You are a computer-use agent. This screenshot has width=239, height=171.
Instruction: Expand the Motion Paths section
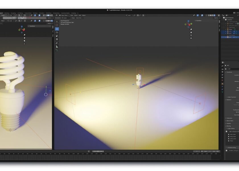229,121
